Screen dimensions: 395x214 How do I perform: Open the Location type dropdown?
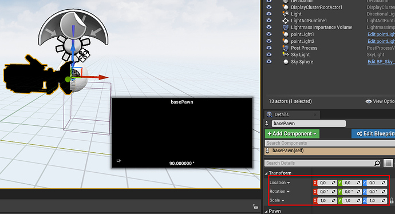pyautogui.click(x=279, y=183)
